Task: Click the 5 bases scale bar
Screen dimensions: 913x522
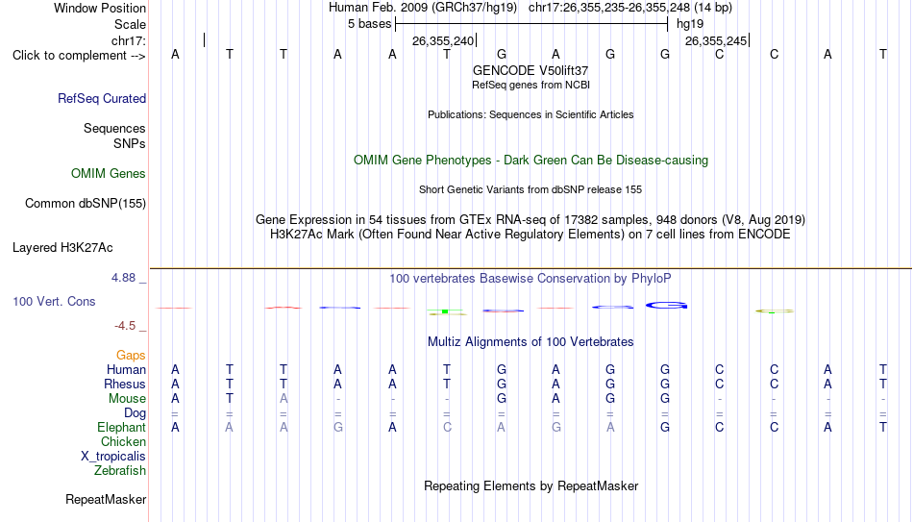Action: click(531, 24)
